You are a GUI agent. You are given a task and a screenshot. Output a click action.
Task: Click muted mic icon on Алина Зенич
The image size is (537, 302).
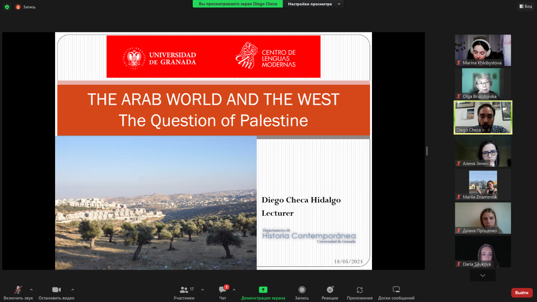pyautogui.click(x=459, y=164)
